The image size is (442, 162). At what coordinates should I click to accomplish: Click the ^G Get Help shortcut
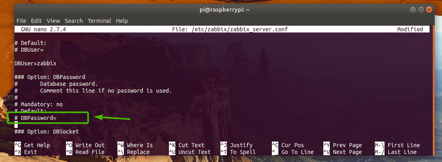click(x=32, y=145)
